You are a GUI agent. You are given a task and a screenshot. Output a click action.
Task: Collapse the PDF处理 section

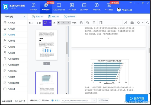(x=24, y=17)
